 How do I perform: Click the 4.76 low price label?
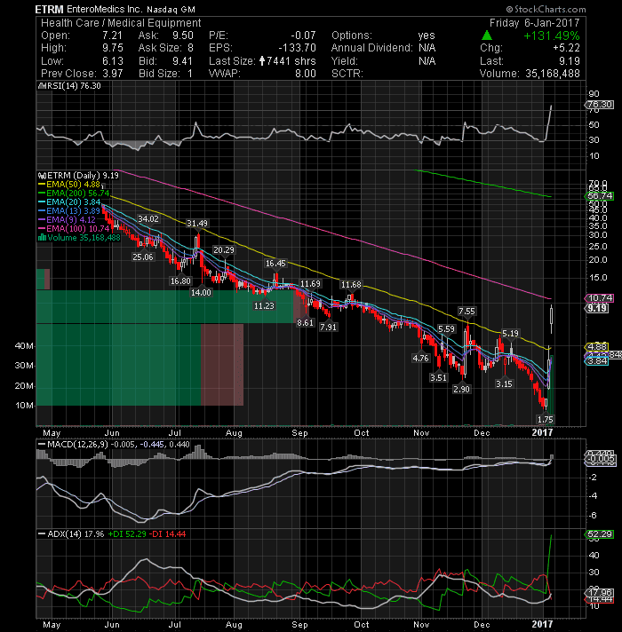(420, 358)
